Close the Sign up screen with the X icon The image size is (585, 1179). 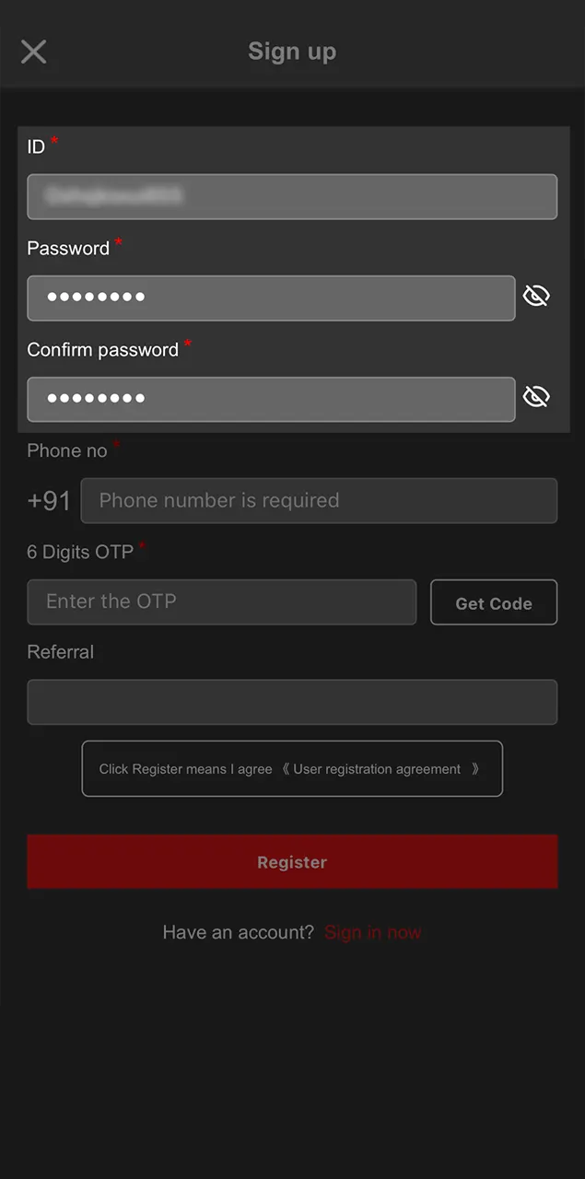[33, 52]
